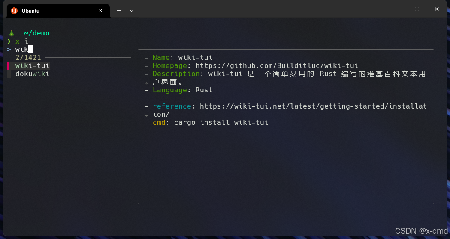Click the Christmas tree prompt icon

(12, 33)
